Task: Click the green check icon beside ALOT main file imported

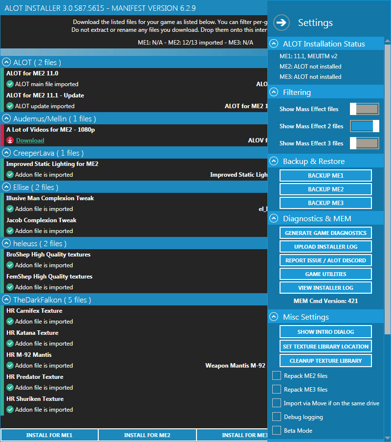Action: 10,84
